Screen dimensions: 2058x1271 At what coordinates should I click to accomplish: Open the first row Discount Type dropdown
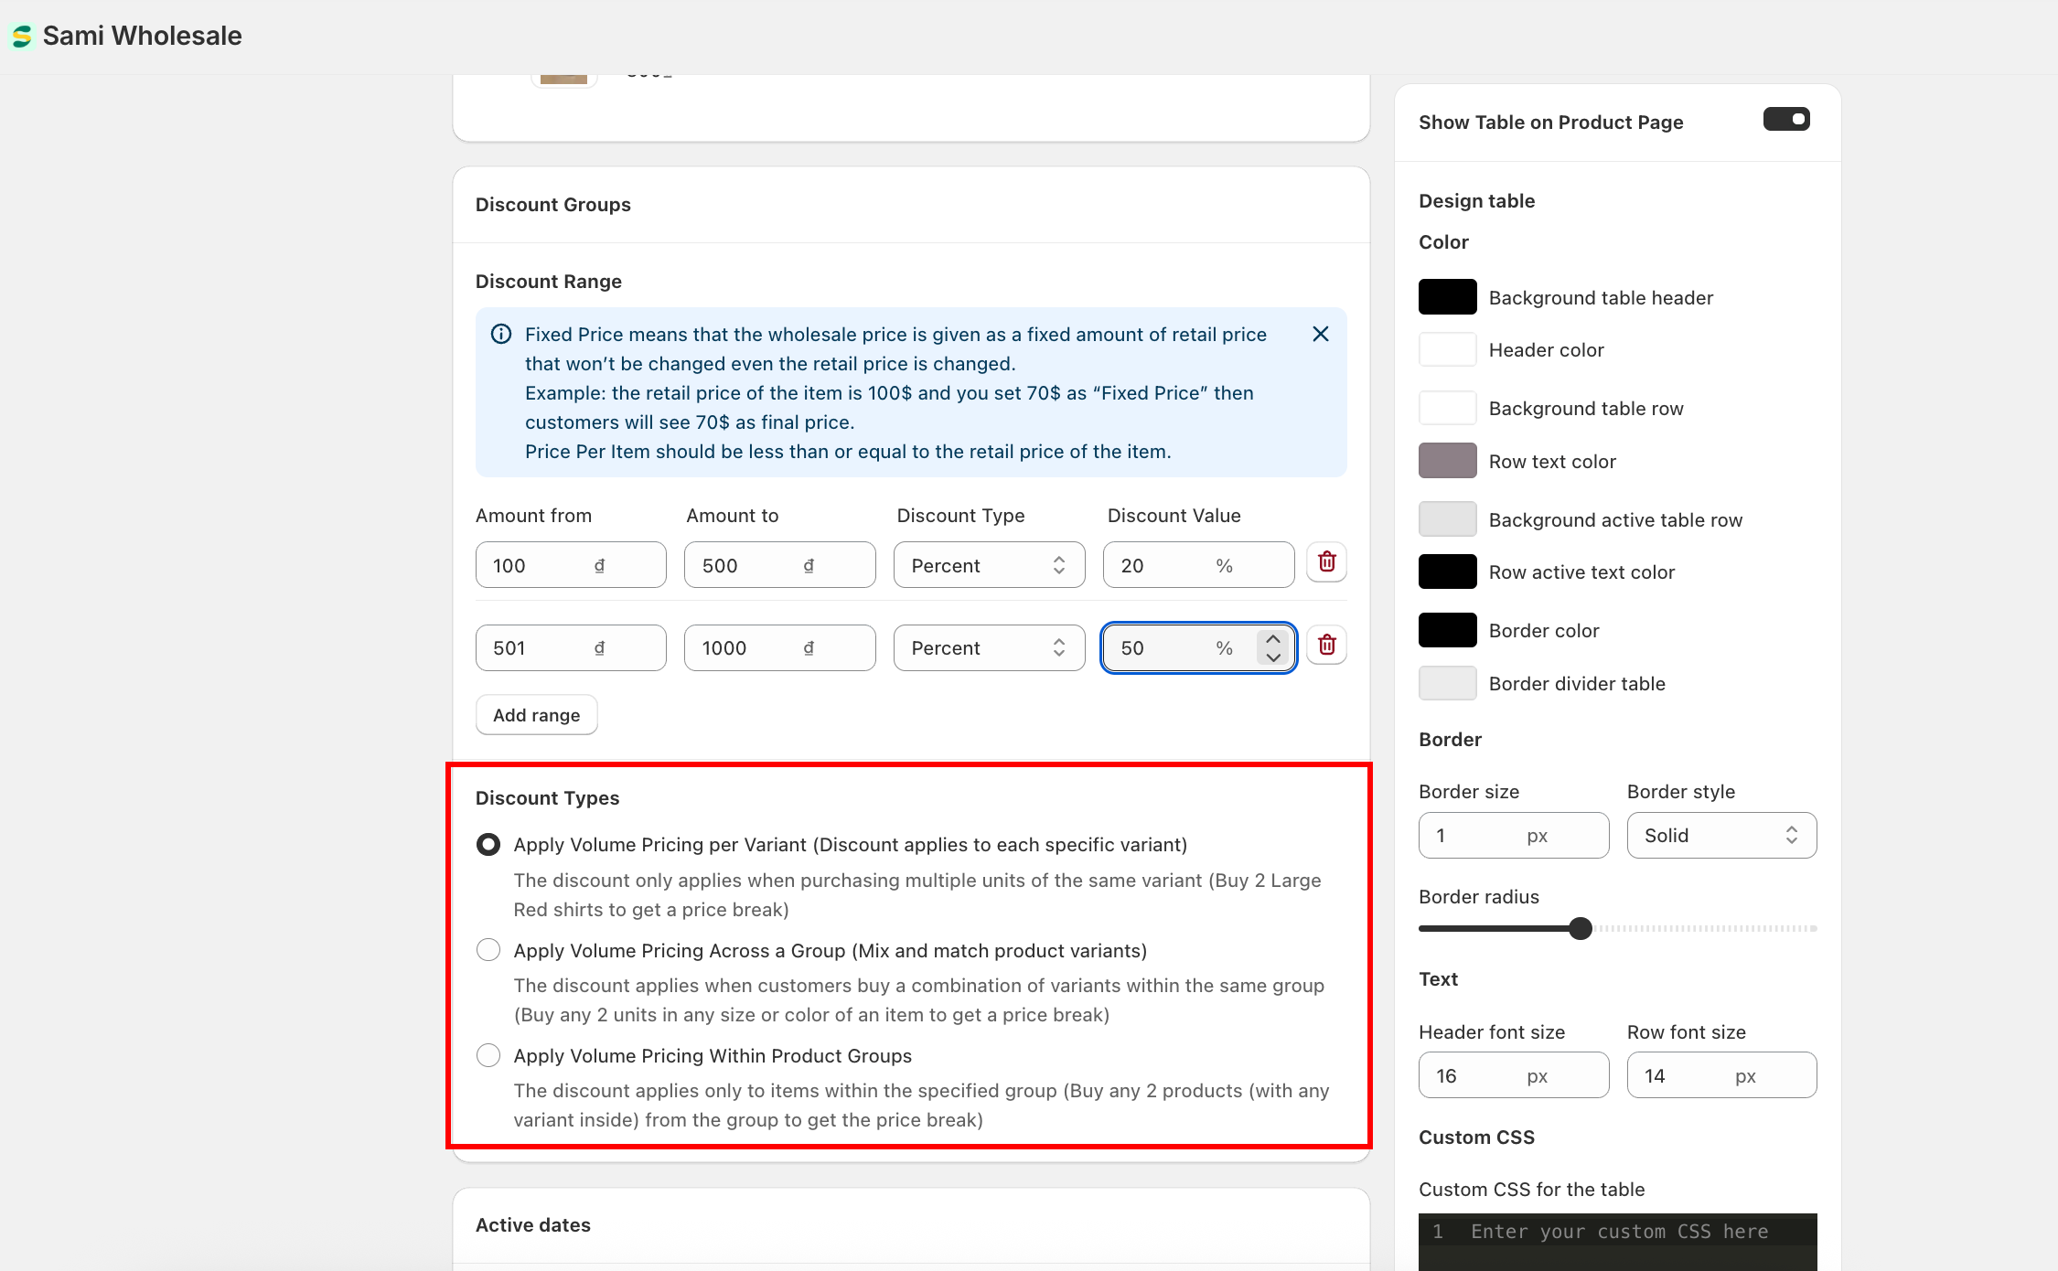(988, 565)
